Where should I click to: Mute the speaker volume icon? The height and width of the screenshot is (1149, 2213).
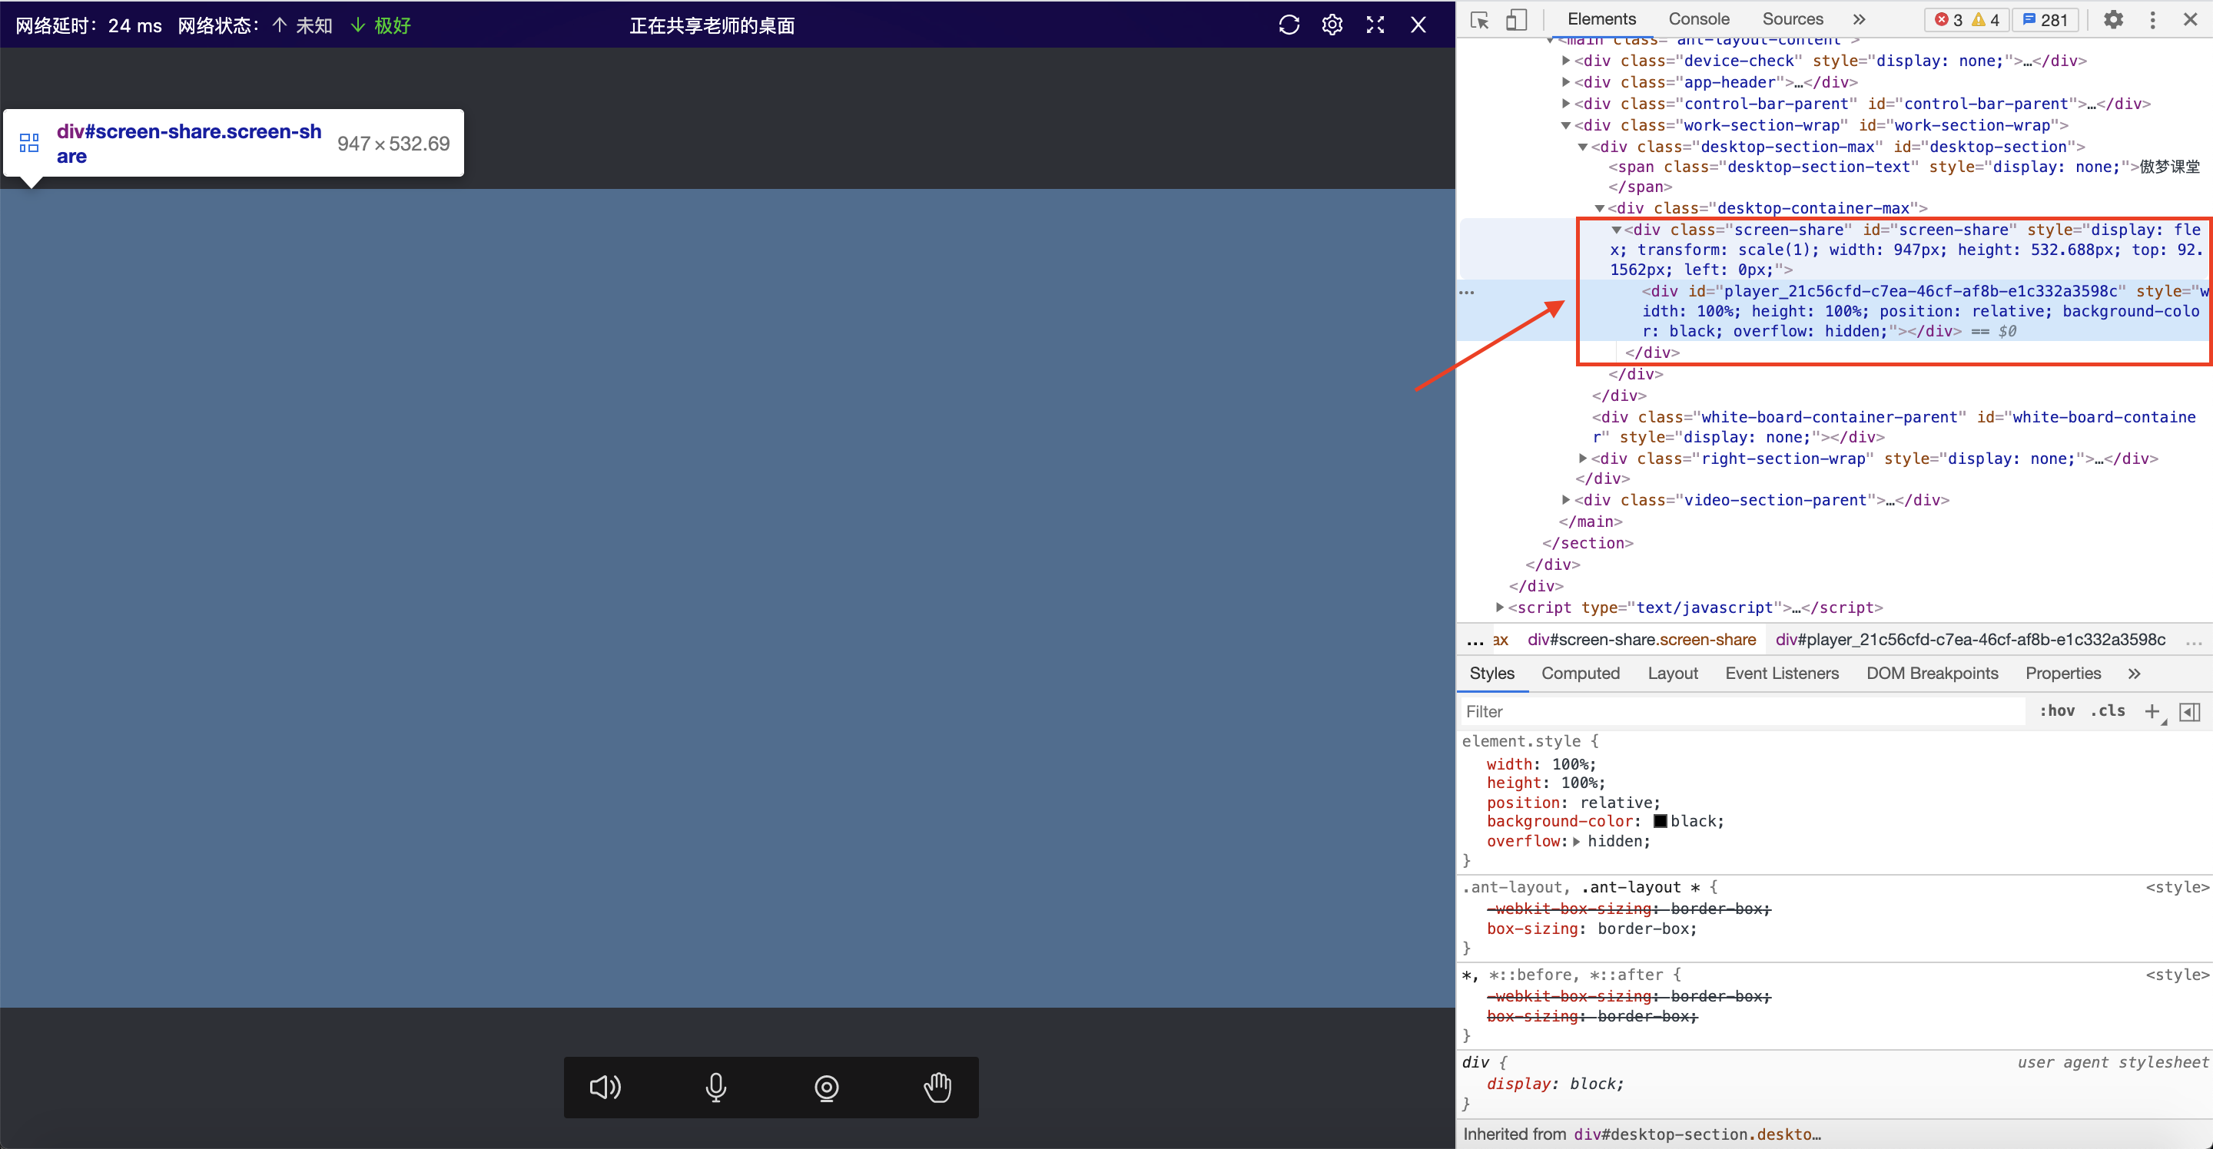click(x=606, y=1087)
